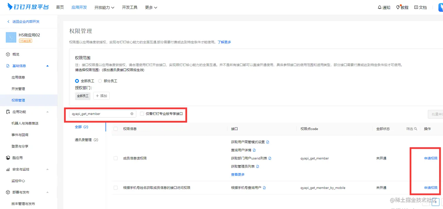Click the search icon beside 筛选
The width and height of the screenshot is (443, 209).
[x=415, y=129]
